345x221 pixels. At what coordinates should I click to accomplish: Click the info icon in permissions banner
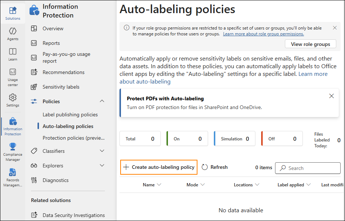click(126, 28)
